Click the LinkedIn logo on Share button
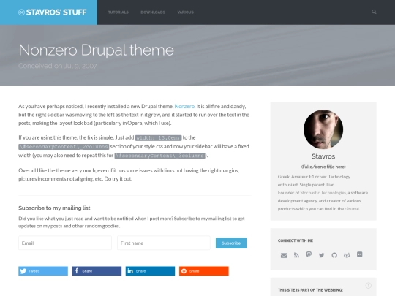This screenshot has width=395, height=296. 130,271
